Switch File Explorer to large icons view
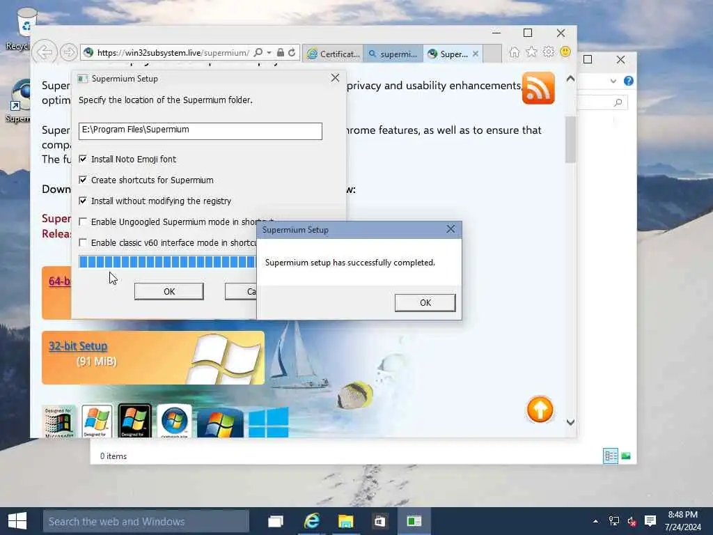Image resolution: width=713 pixels, height=535 pixels. (x=626, y=456)
